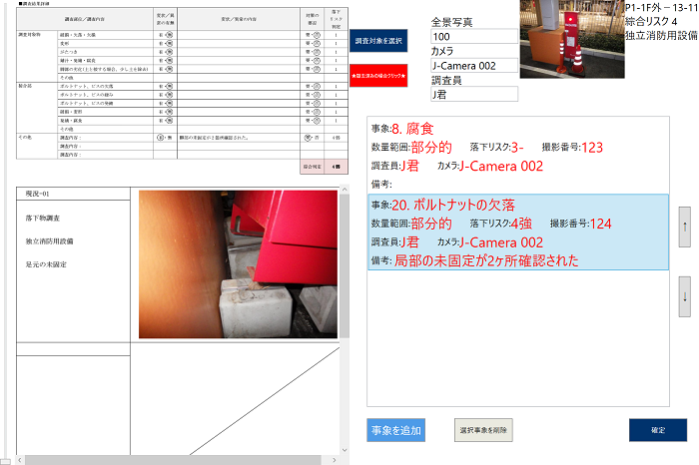Click the 現況-01 fire equipment photo
Screen dimensions: 699x465
(238, 264)
